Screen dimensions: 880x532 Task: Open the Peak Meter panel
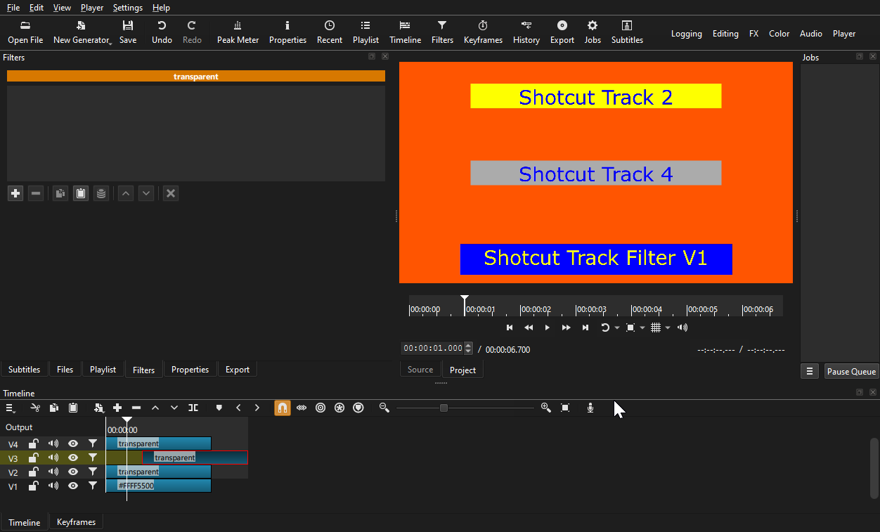[x=238, y=32]
